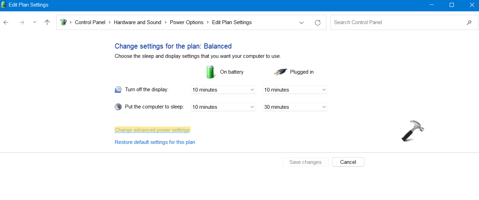Go to the Hardware and Sound breadcrumb
479x200 pixels.
137,22
